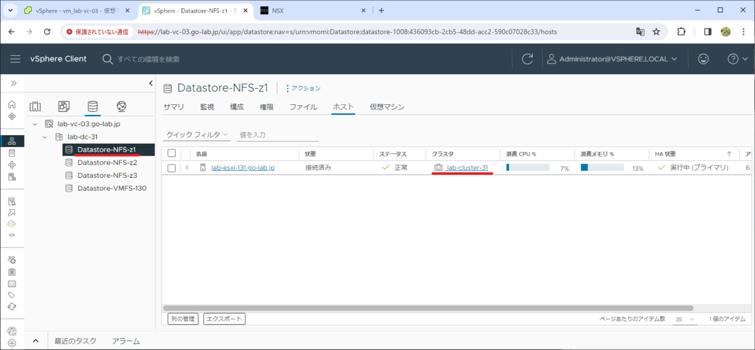Switch to the 監視 tab

pos(207,107)
